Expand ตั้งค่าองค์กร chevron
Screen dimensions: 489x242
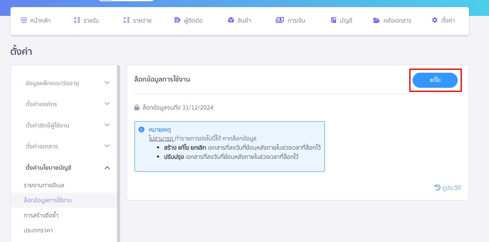pos(107,104)
